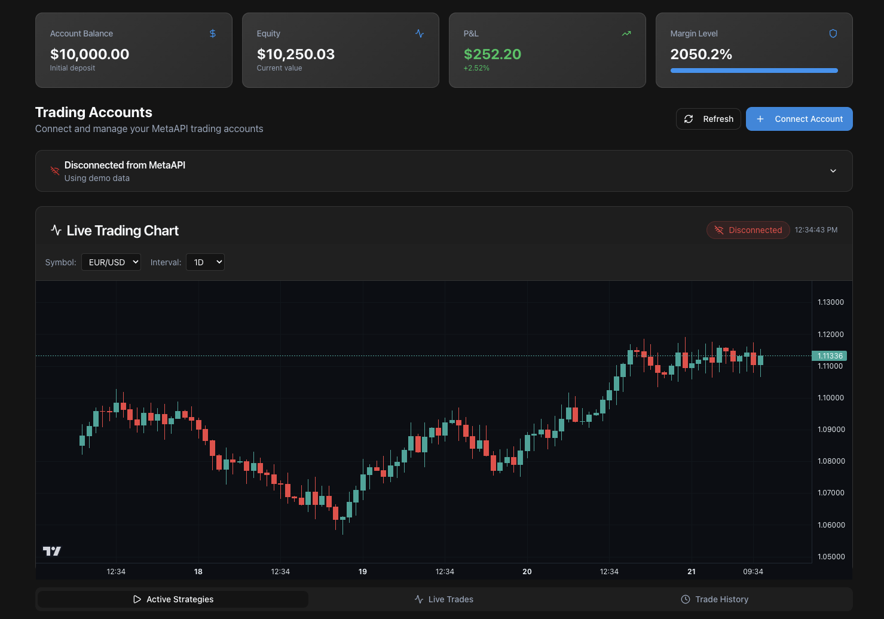Click the refresh arrows icon in Refresh button
This screenshot has height=619, width=884.
coord(689,119)
